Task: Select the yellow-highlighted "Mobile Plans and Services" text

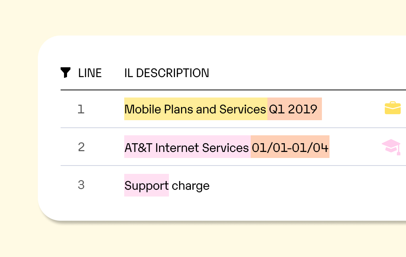Action: [195, 109]
